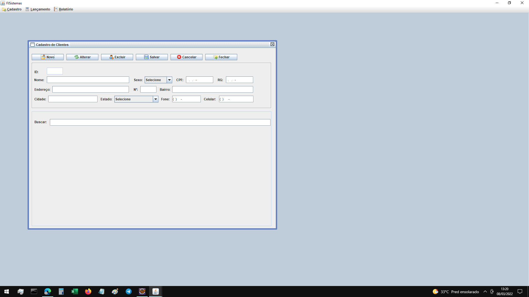The image size is (529, 297).
Task: Open the Relatório menu
Action: pos(64,9)
